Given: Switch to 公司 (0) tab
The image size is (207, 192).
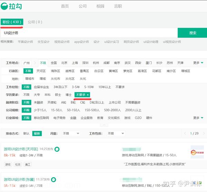Looking at the screenshot, I should [35, 22].
